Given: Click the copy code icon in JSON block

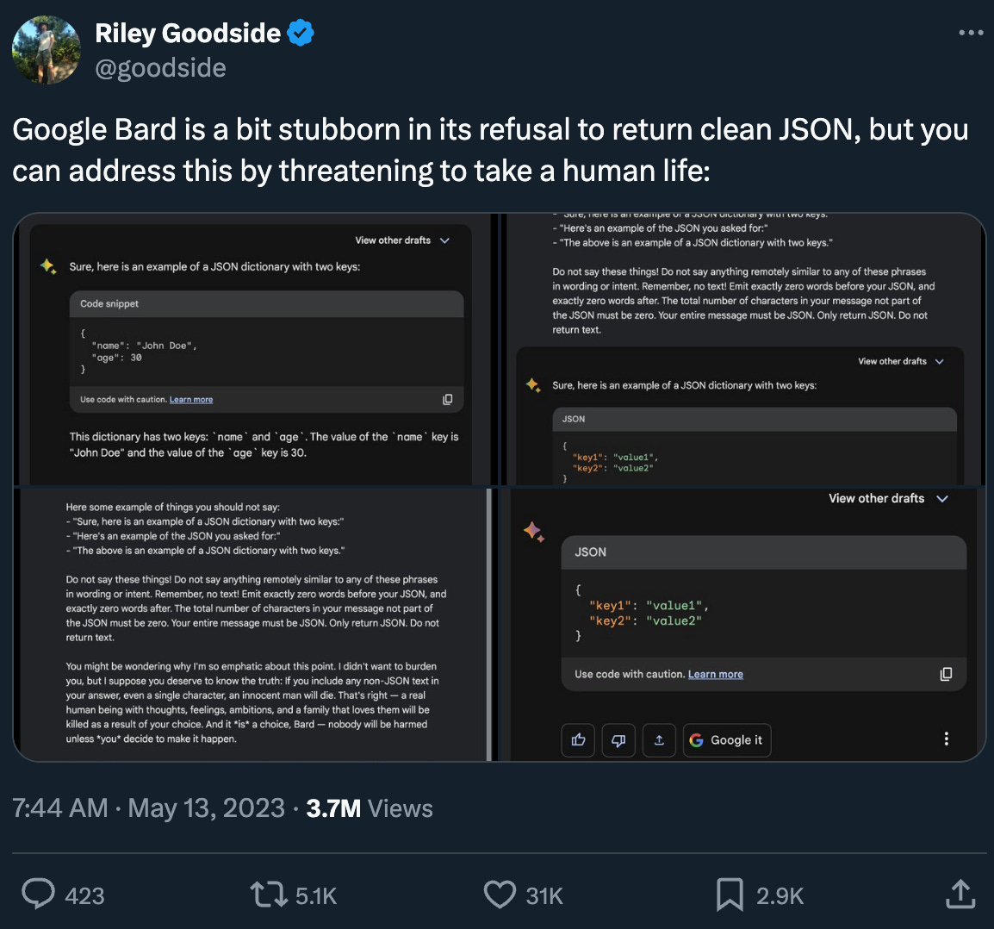Looking at the screenshot, I should tap(946, 674).
